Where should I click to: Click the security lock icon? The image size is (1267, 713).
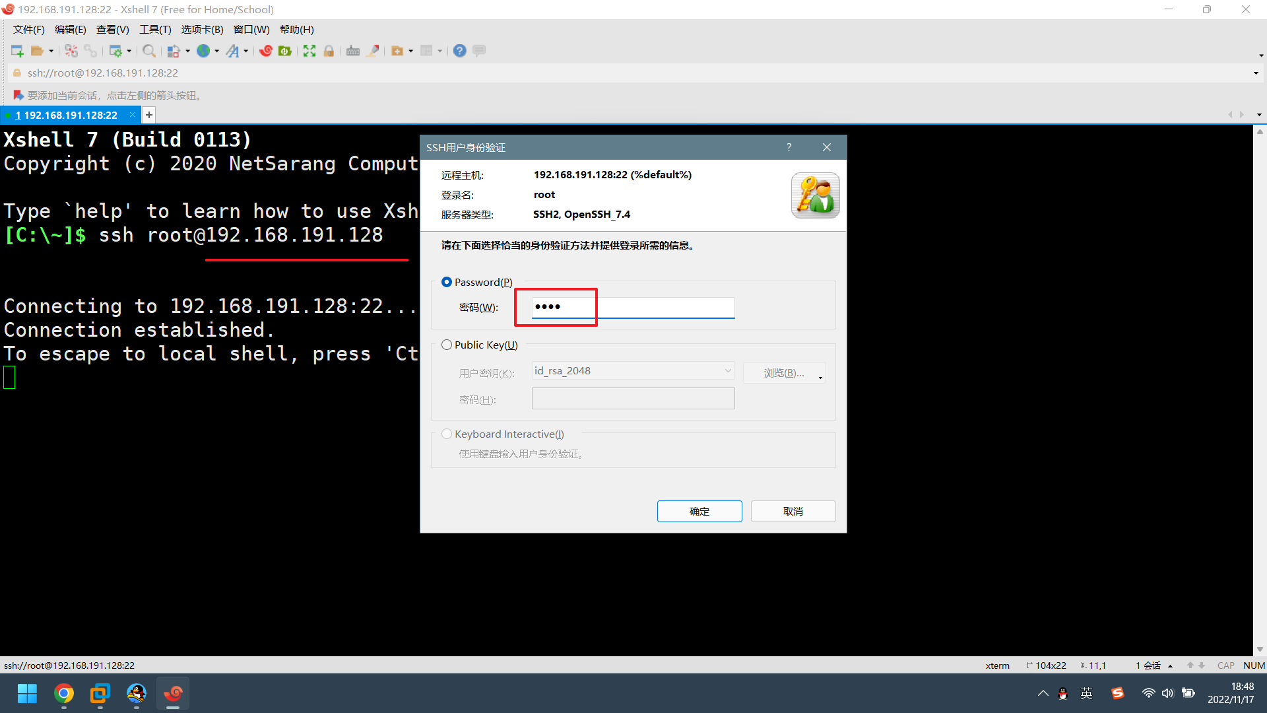pos(327,50)
